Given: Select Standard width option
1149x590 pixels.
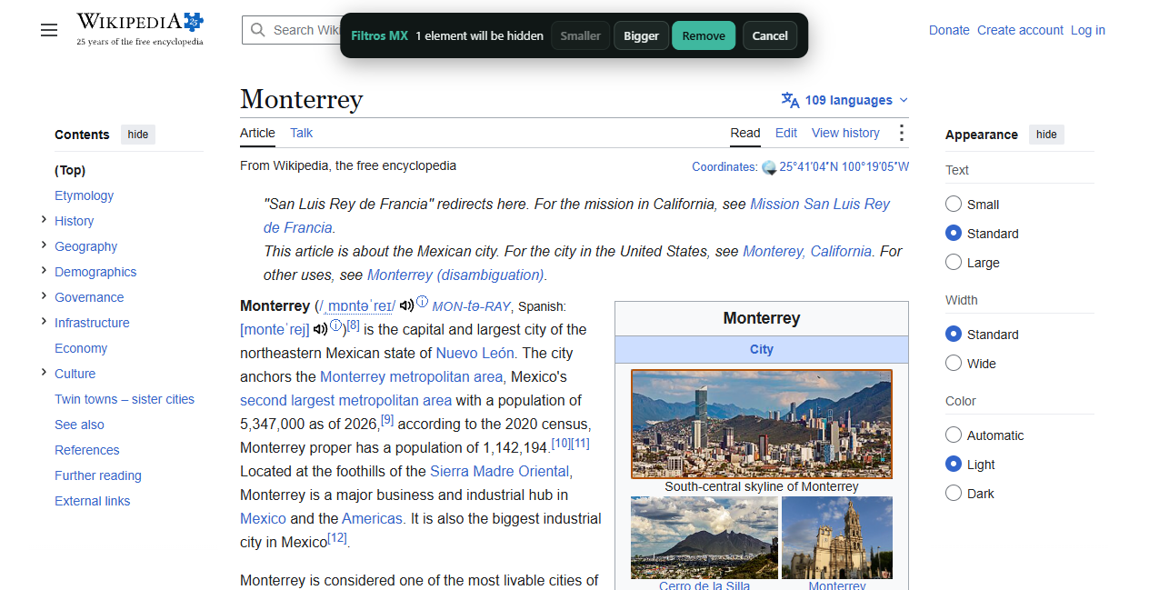Looking at the screenshot, I should (x=954, y=334).
